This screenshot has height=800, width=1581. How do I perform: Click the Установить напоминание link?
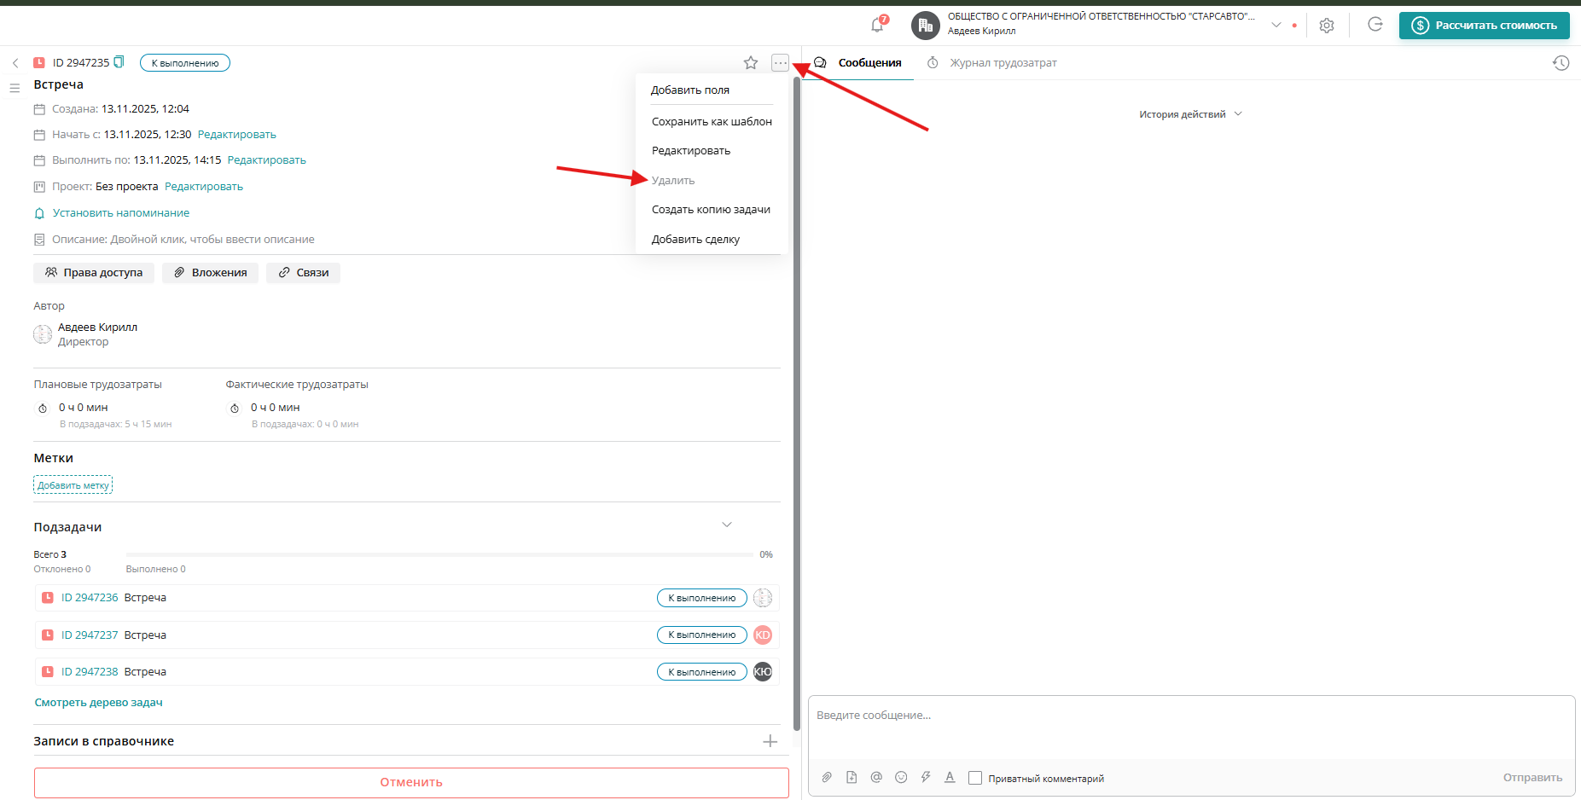[x=121, y=213]
